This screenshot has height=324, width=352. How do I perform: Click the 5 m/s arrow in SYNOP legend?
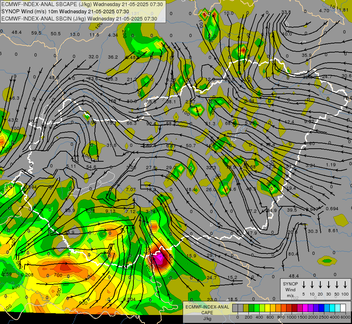[x=303, y=285]
